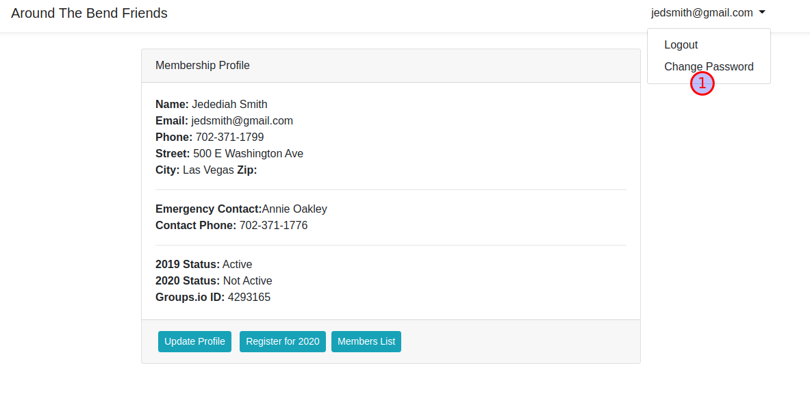Click the Groups.io ID number 4293165
The width and height of the screenshot is (810, 396).
(249, 298)
